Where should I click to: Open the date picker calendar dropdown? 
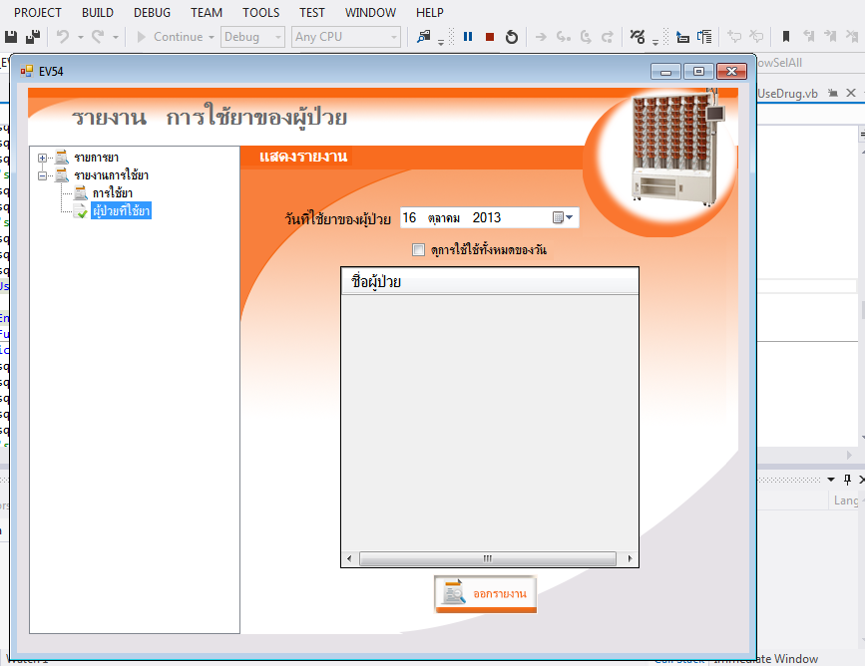[563, 217]
